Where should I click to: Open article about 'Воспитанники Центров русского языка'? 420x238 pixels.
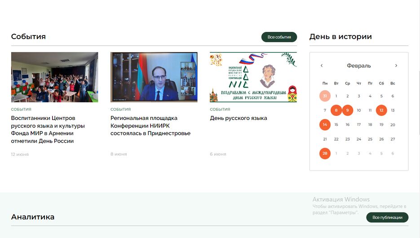pos(48,129)
